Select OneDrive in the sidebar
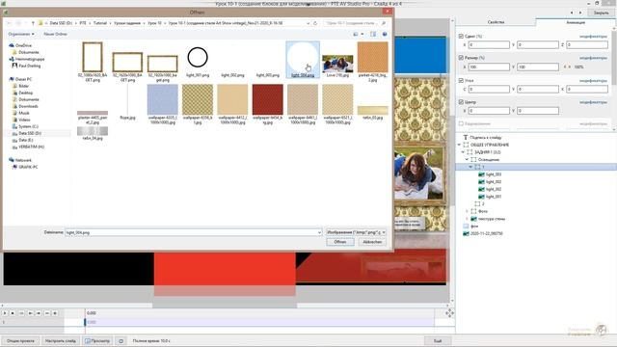Image resolution: width=617 pixels, height=347 pixels. 20,45
